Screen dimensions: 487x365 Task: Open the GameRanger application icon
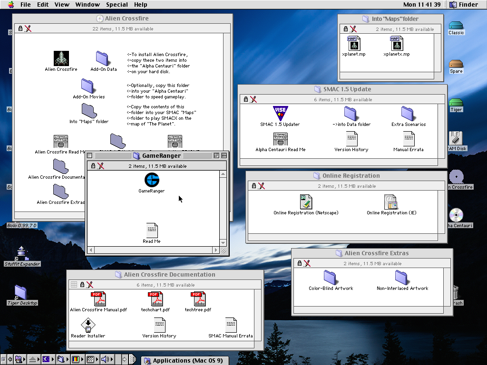click(152, 180)
